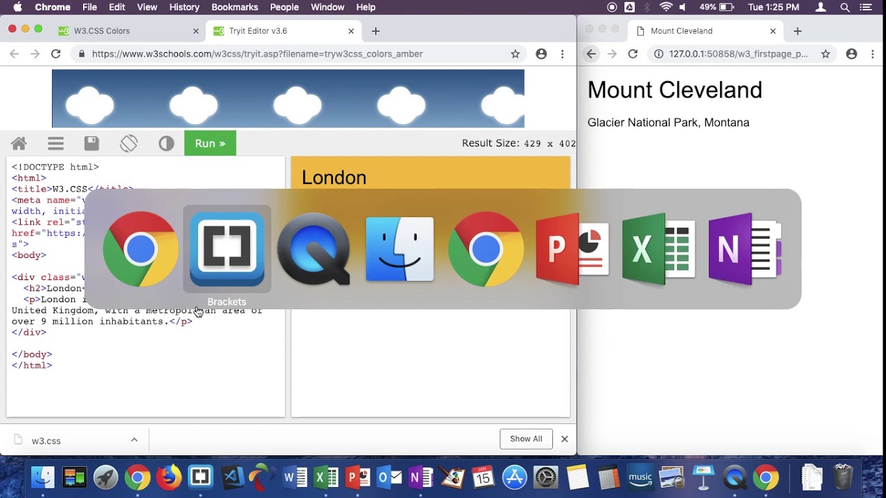
Task: Focus the 127.0.0.1 address bar
Action: pyautogui.click(x=741, y=54)
